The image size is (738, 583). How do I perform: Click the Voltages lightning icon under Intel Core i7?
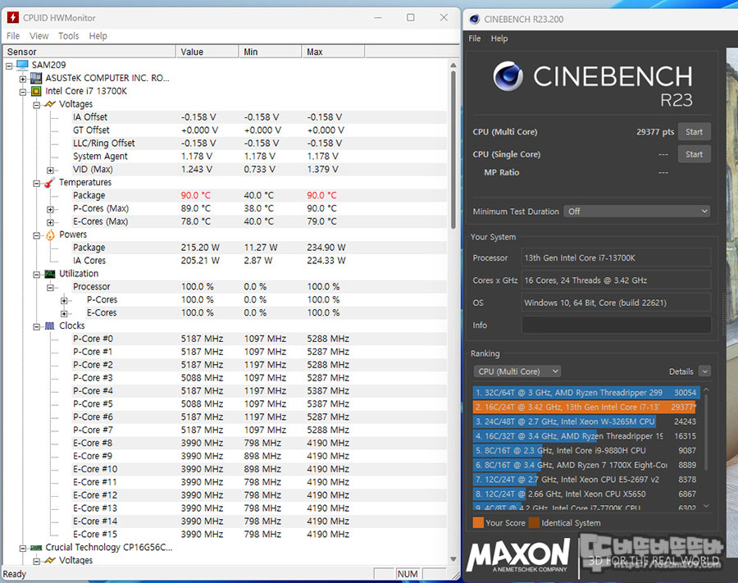50,104
